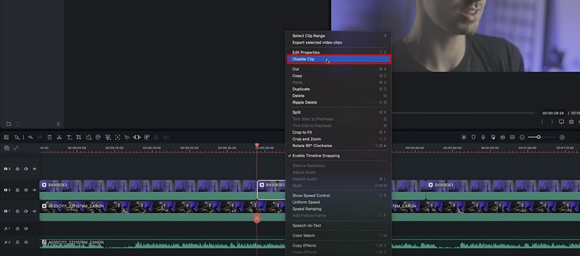Toggle visibility eye on video track 2
The width and height of the screenshot is (580, 256).
click(34, 190)
